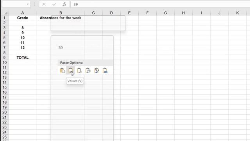Screen dimensions: 250x141
Task: Select column K header
Action: pos(237,13)
